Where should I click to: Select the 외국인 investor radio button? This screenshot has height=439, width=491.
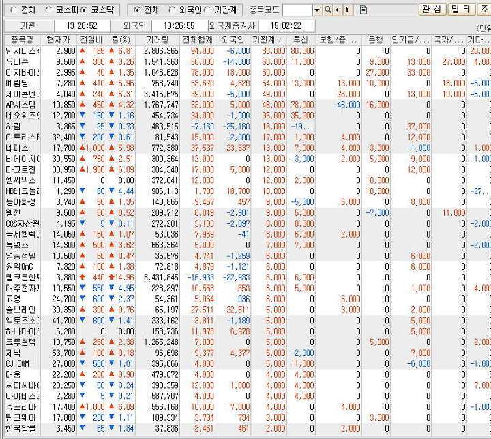(172, 10)
